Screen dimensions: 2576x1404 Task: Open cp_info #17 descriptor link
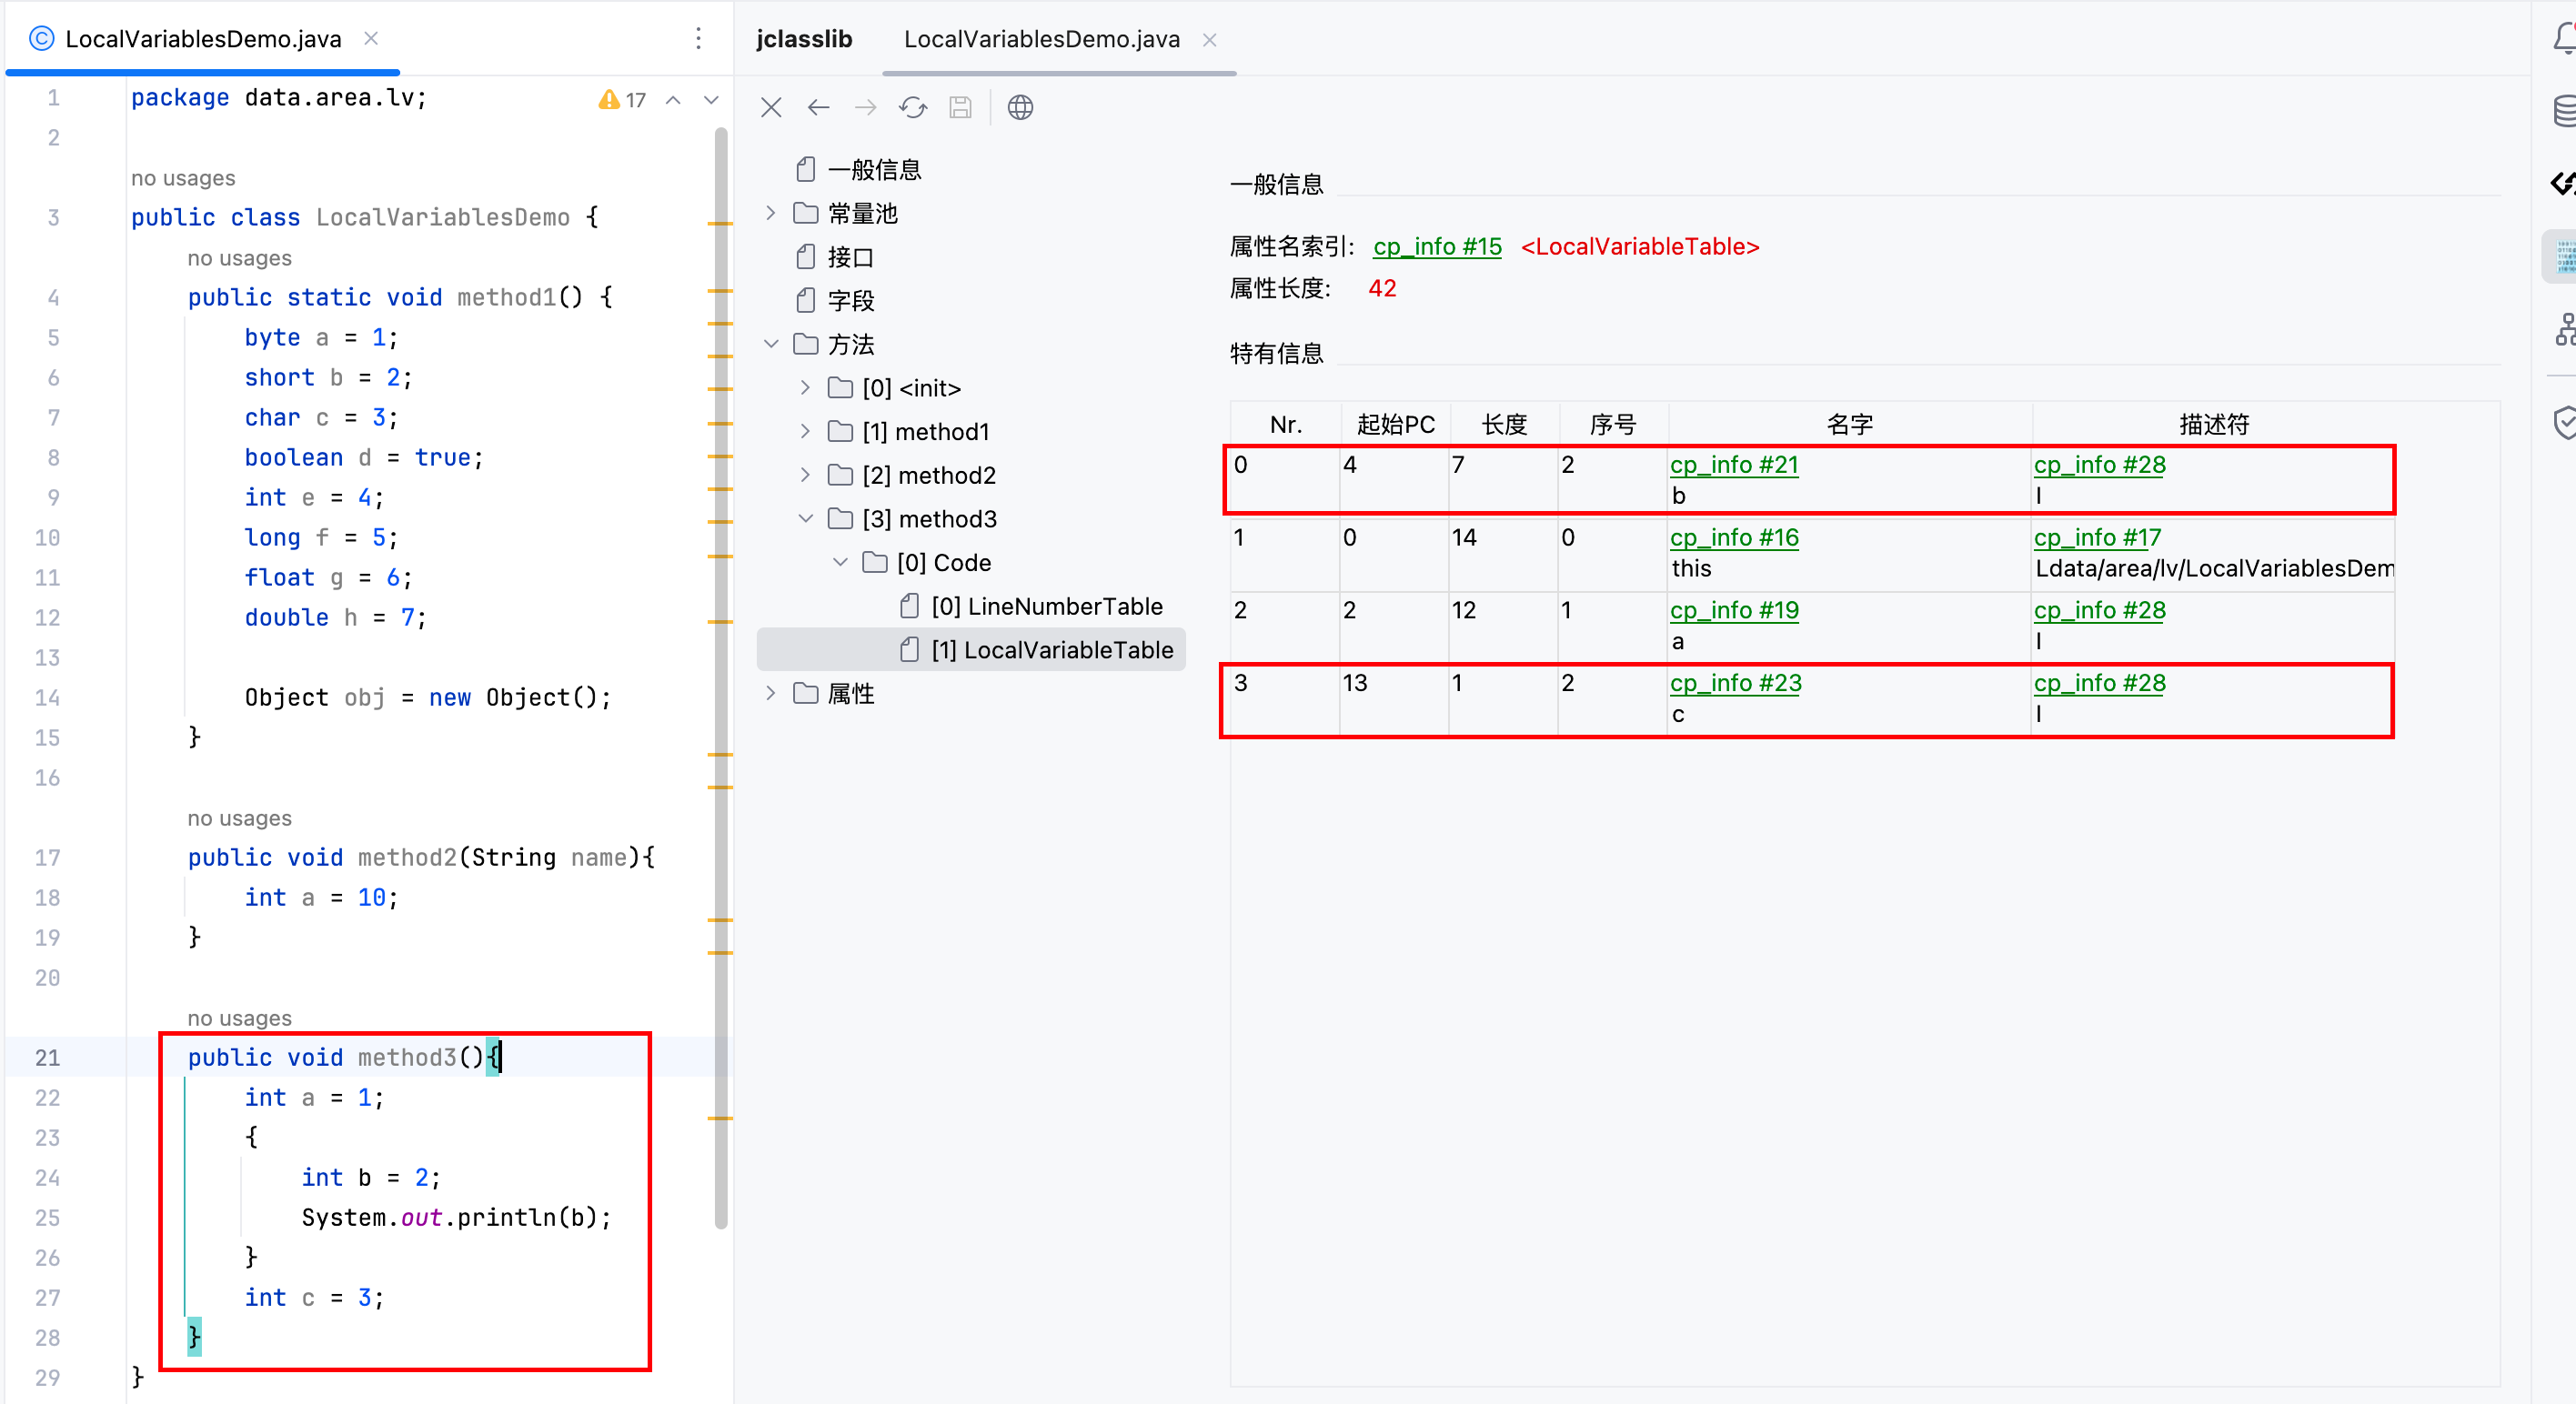(2097, 538)
